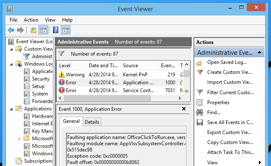The width and height of the screenshot is (271, 166).
Task: Sort by the Event ID column header
Action: (x=168, y=66)
